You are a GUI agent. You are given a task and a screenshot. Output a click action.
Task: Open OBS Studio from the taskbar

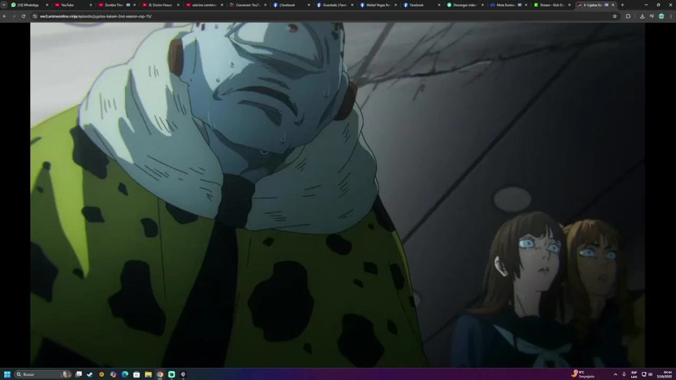[183, 374]
